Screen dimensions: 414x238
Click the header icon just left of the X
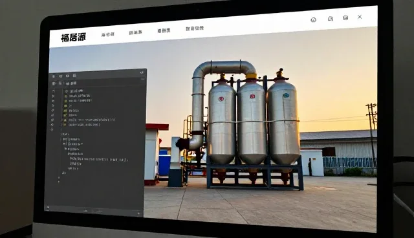[345, 17]
